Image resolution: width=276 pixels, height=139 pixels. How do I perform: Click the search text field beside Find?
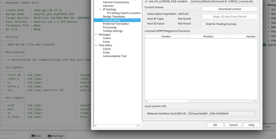pos(7,136)
